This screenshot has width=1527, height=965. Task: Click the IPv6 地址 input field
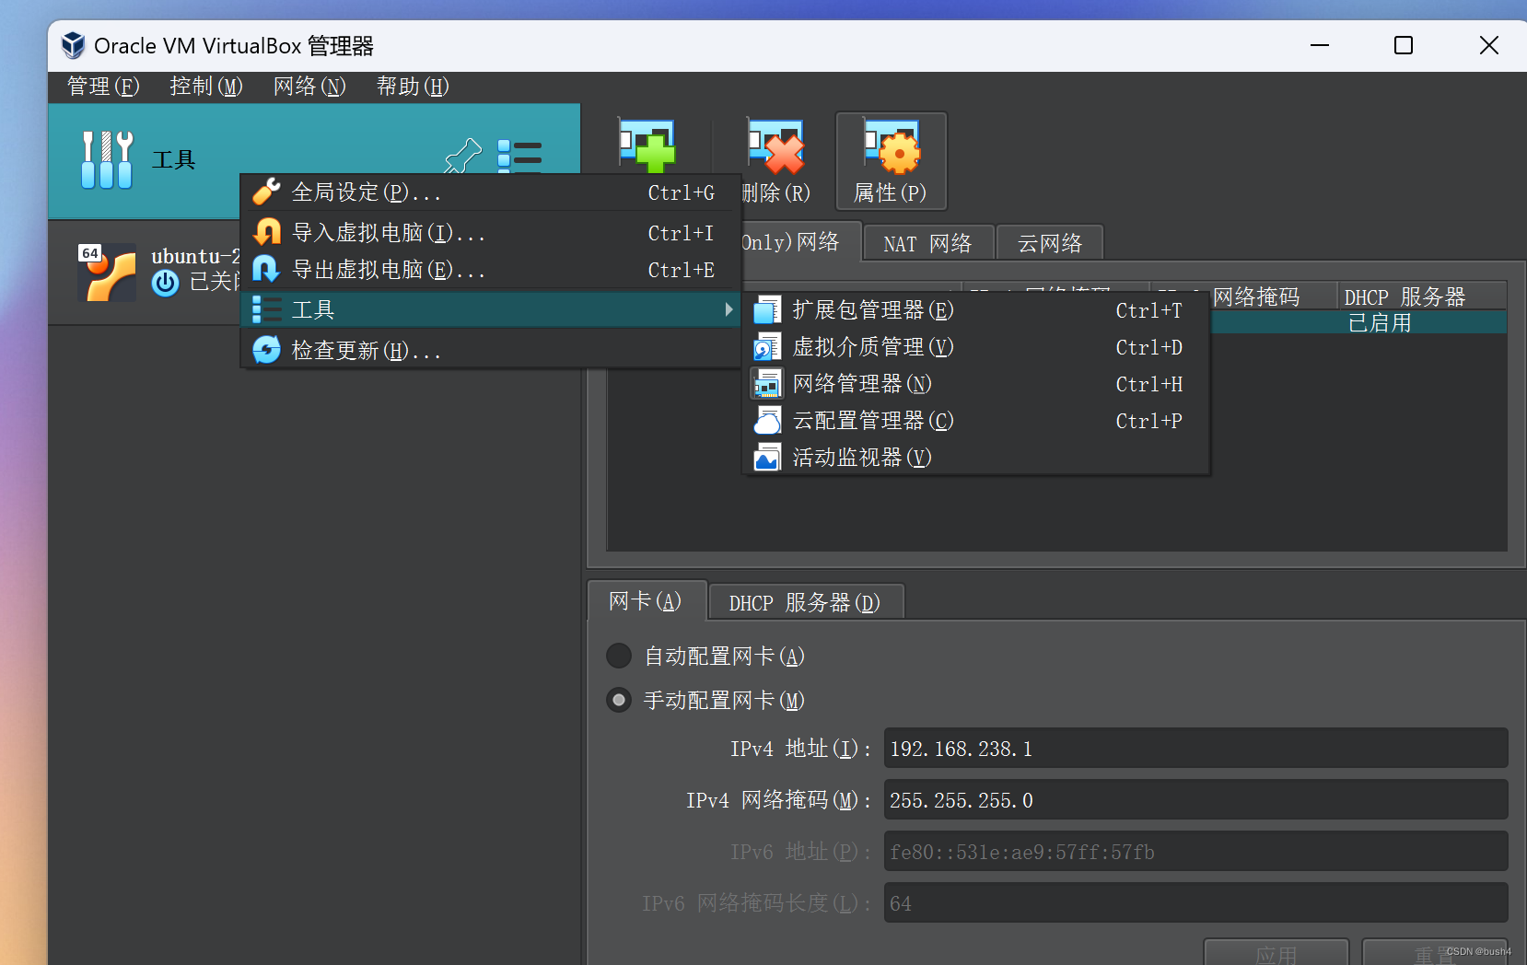coord(1195,852)
